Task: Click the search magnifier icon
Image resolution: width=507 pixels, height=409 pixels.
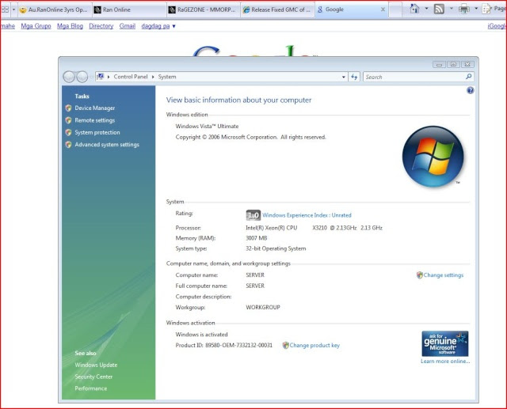Action: (468, 77)
